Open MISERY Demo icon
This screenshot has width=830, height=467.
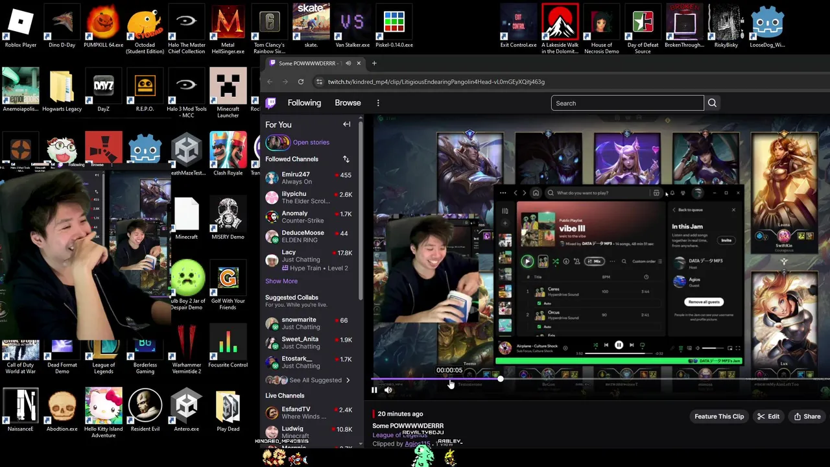[228, 218]
